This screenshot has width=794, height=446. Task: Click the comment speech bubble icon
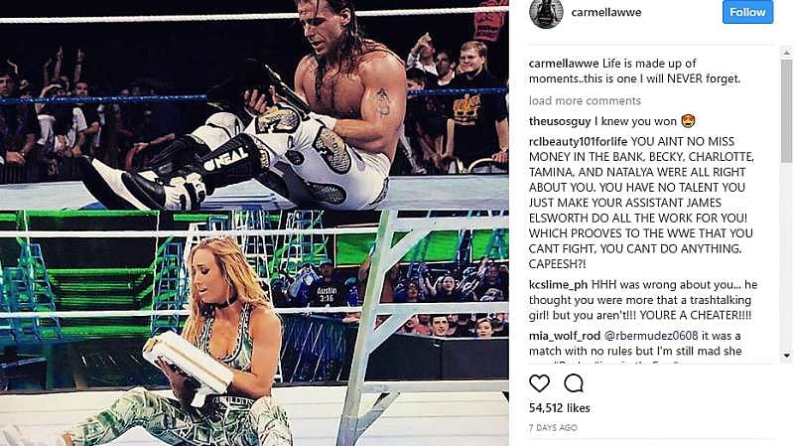click(x=574, y=383)
